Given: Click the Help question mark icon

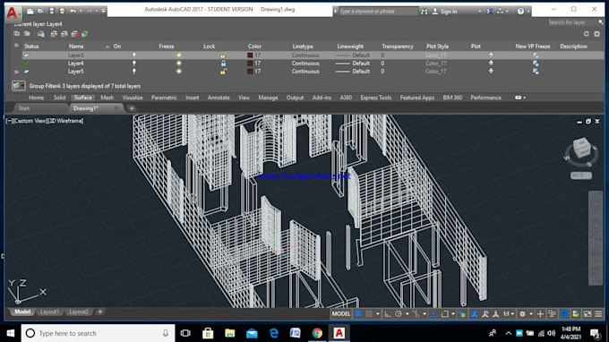Looking at the screenshot, I should 520,12.
